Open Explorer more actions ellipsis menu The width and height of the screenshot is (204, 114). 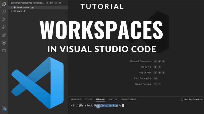pos(64,3)
